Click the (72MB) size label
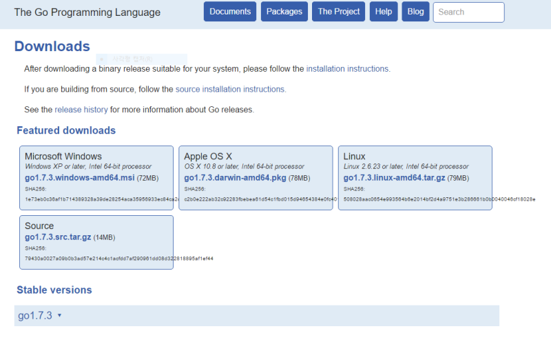551x340 pixels. click(147, 178)
